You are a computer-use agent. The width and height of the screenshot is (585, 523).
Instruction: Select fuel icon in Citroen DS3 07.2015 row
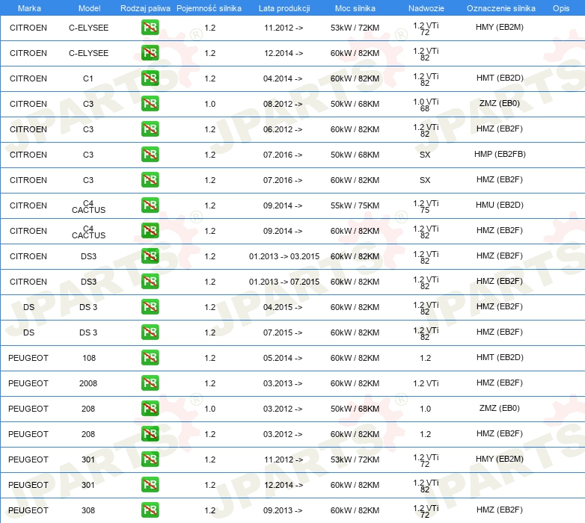pyautogui.click(x=150, y=281)
